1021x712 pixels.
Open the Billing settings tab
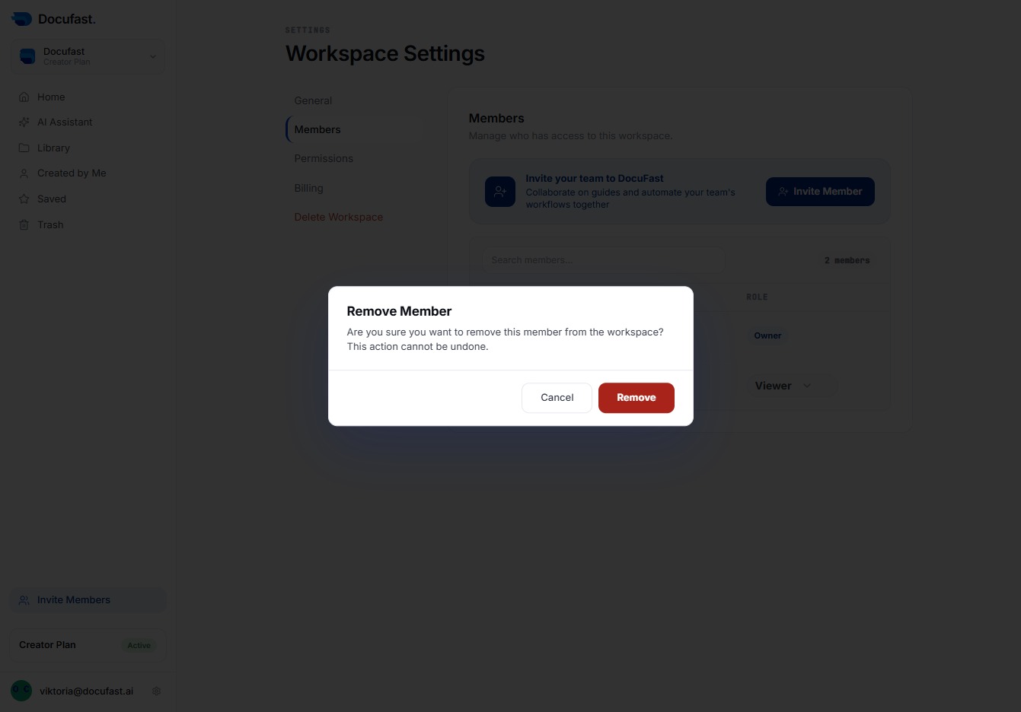coord(308,188)
